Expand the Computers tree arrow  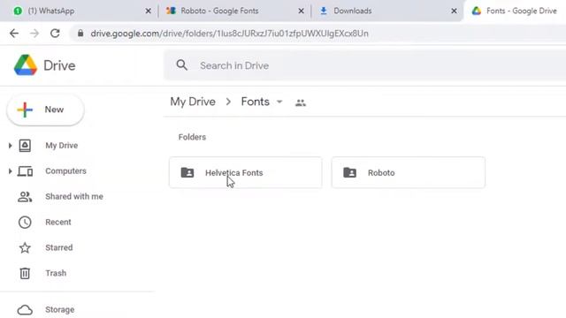coord(10,171)
